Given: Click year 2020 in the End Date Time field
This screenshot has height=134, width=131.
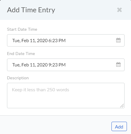Looking at the screenshot, I should pos(42,65).
